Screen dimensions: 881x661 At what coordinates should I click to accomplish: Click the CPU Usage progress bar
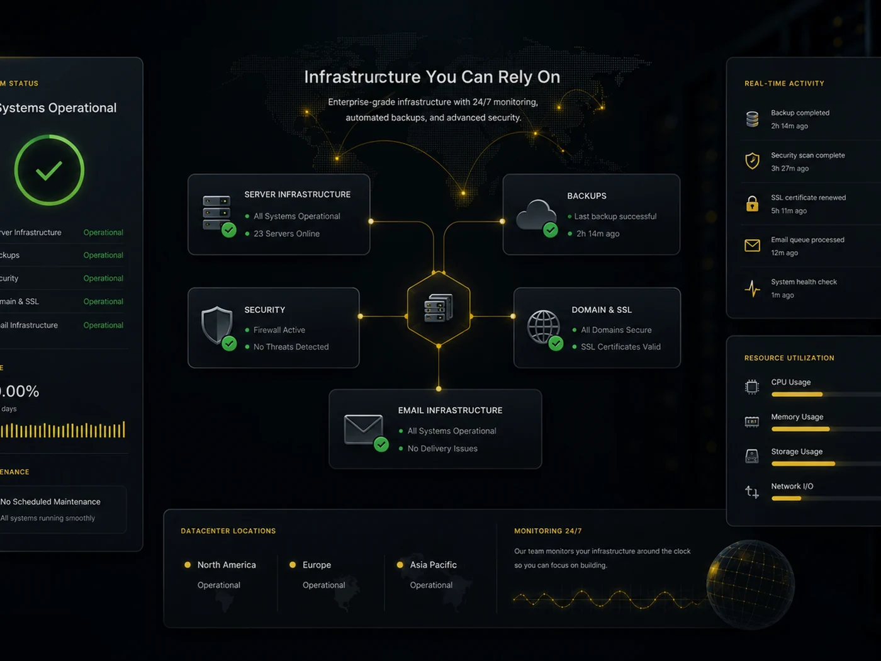[x=826, y=395]
